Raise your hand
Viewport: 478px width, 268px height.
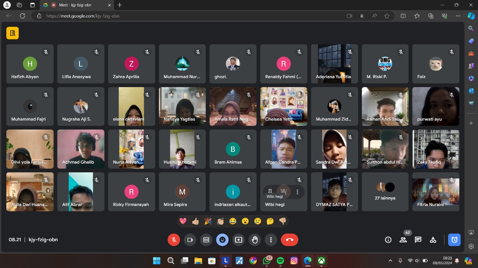[x=255, y=240]
